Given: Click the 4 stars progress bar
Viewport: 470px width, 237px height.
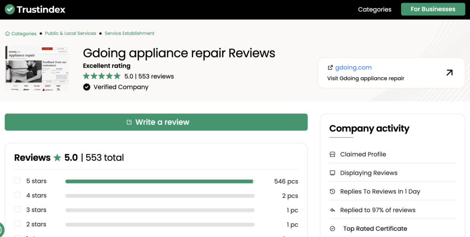Looking at the screenshot, I should point(160,196).
